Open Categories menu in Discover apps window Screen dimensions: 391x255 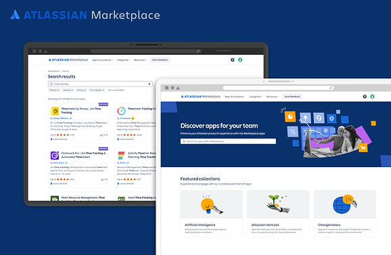coord(256,97)
